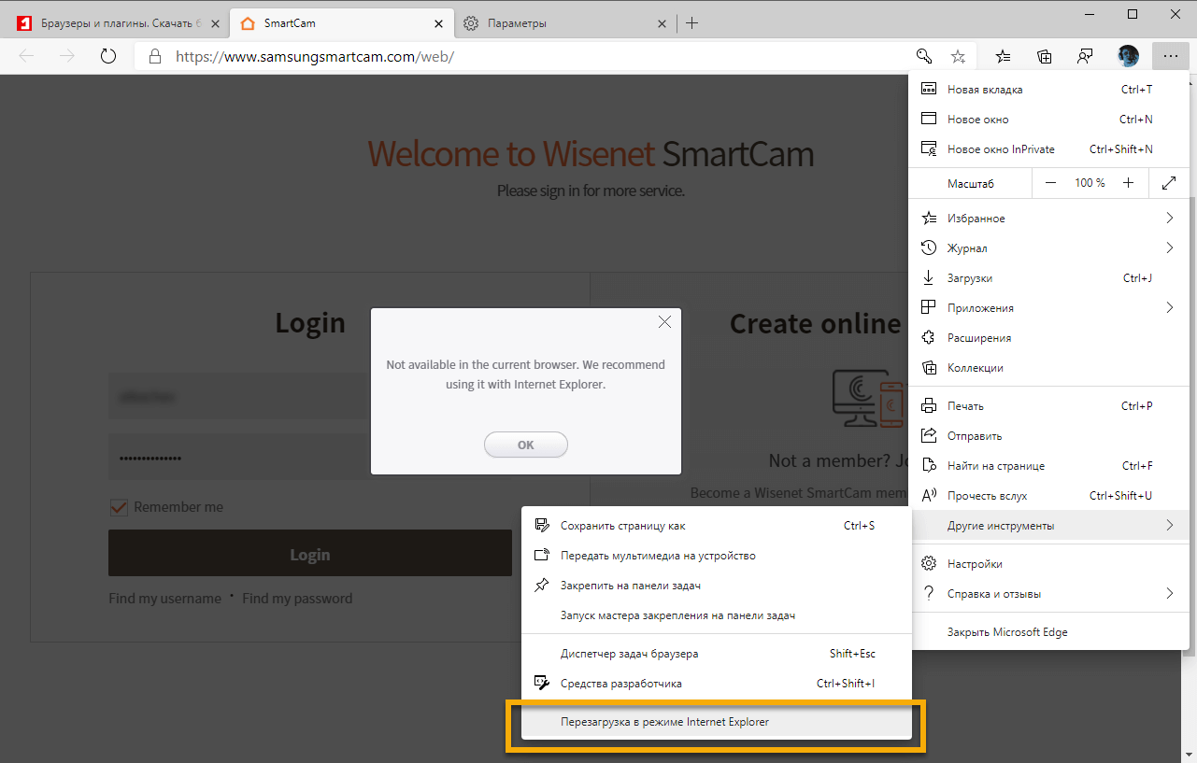Expand the Приложения submenu
The image size is (1197, 763).
pyautogui.click(x=1047, y=308)
